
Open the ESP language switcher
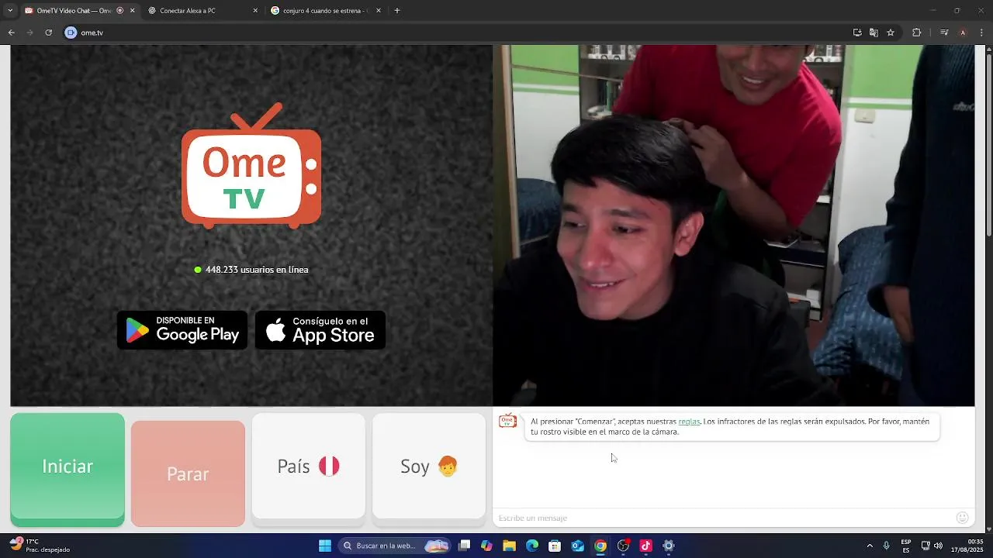click(906, 546)
